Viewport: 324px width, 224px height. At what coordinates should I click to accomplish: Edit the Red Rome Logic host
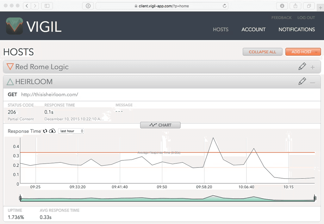[x=302, y=67]
